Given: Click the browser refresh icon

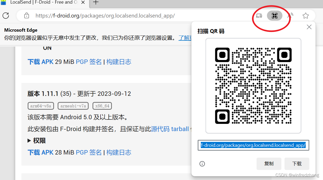Looking at the screenshot, I should (6, 15).
